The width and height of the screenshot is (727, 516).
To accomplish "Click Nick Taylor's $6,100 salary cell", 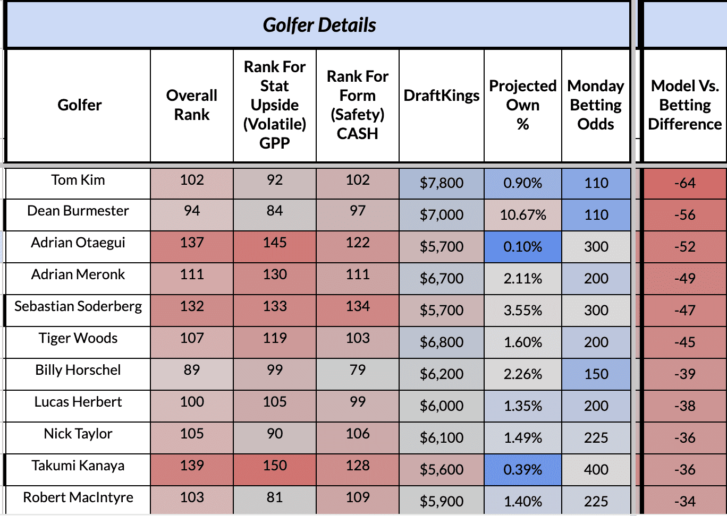I will click(442, 438).
